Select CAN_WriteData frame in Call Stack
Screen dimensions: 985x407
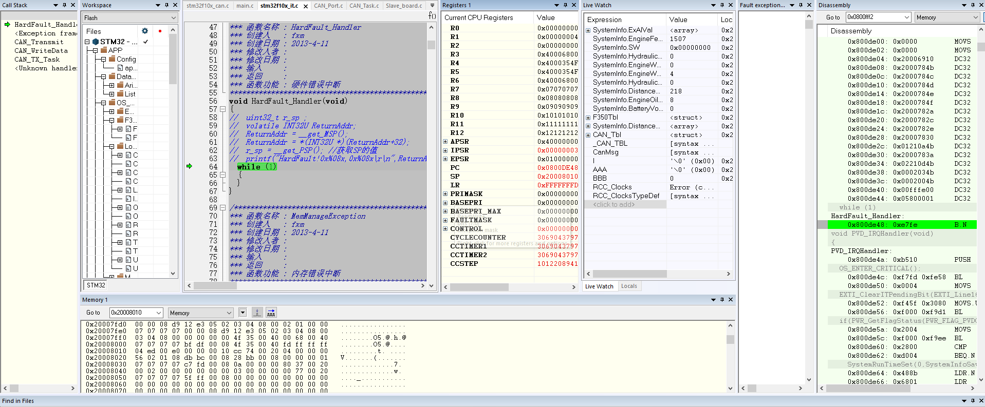pos(41,51)
